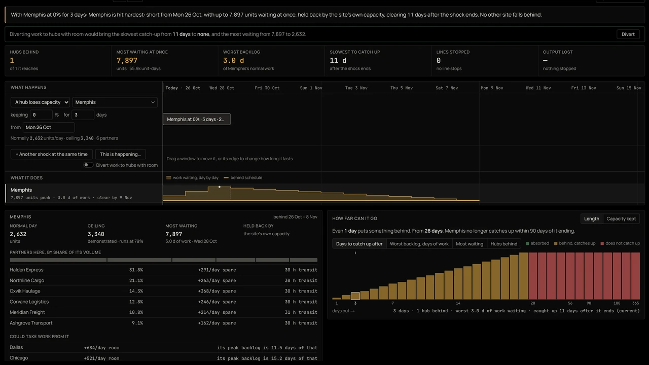Click the 'behind, catches up' legend swatch
The height and width of the screenshot is (365, 649).
click(556, 243)
